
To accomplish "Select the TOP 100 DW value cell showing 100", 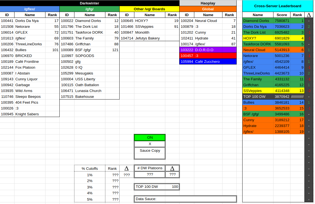I will click(172, 187).
